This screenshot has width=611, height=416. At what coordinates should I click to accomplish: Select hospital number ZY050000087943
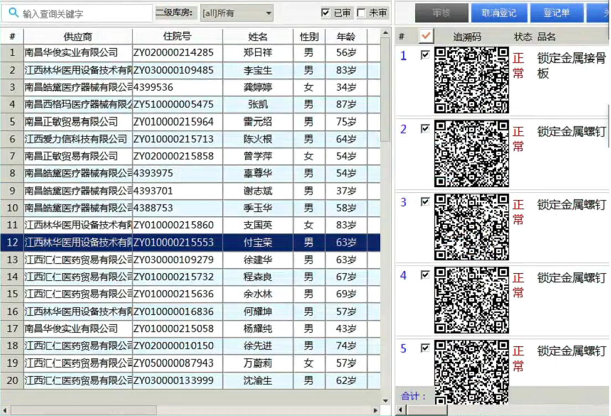point(173,363)
